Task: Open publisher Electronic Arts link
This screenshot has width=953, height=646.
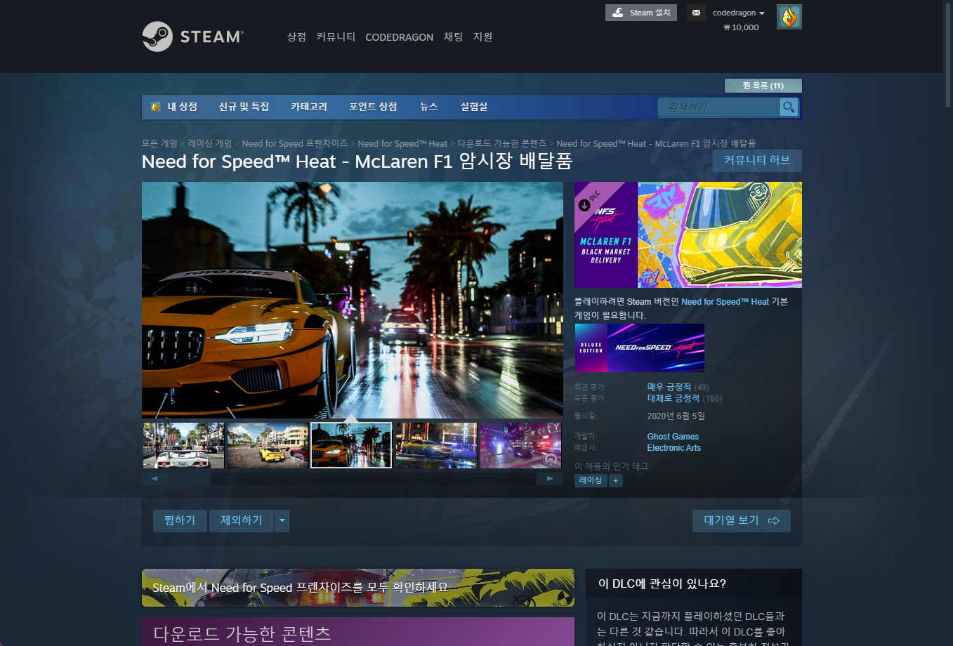Action: click(673, 448)
